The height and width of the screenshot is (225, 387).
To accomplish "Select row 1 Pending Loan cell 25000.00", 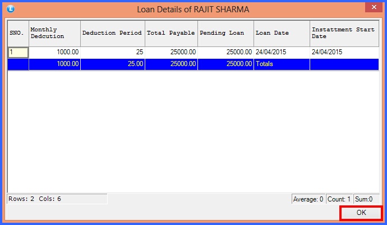I will point(226,53).
